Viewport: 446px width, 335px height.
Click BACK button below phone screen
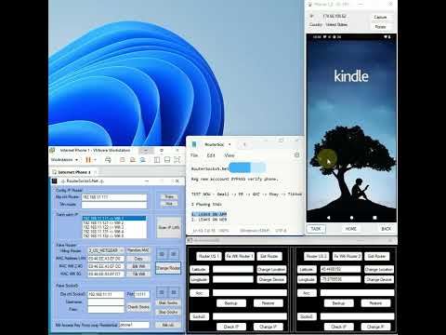click(386, 229)
